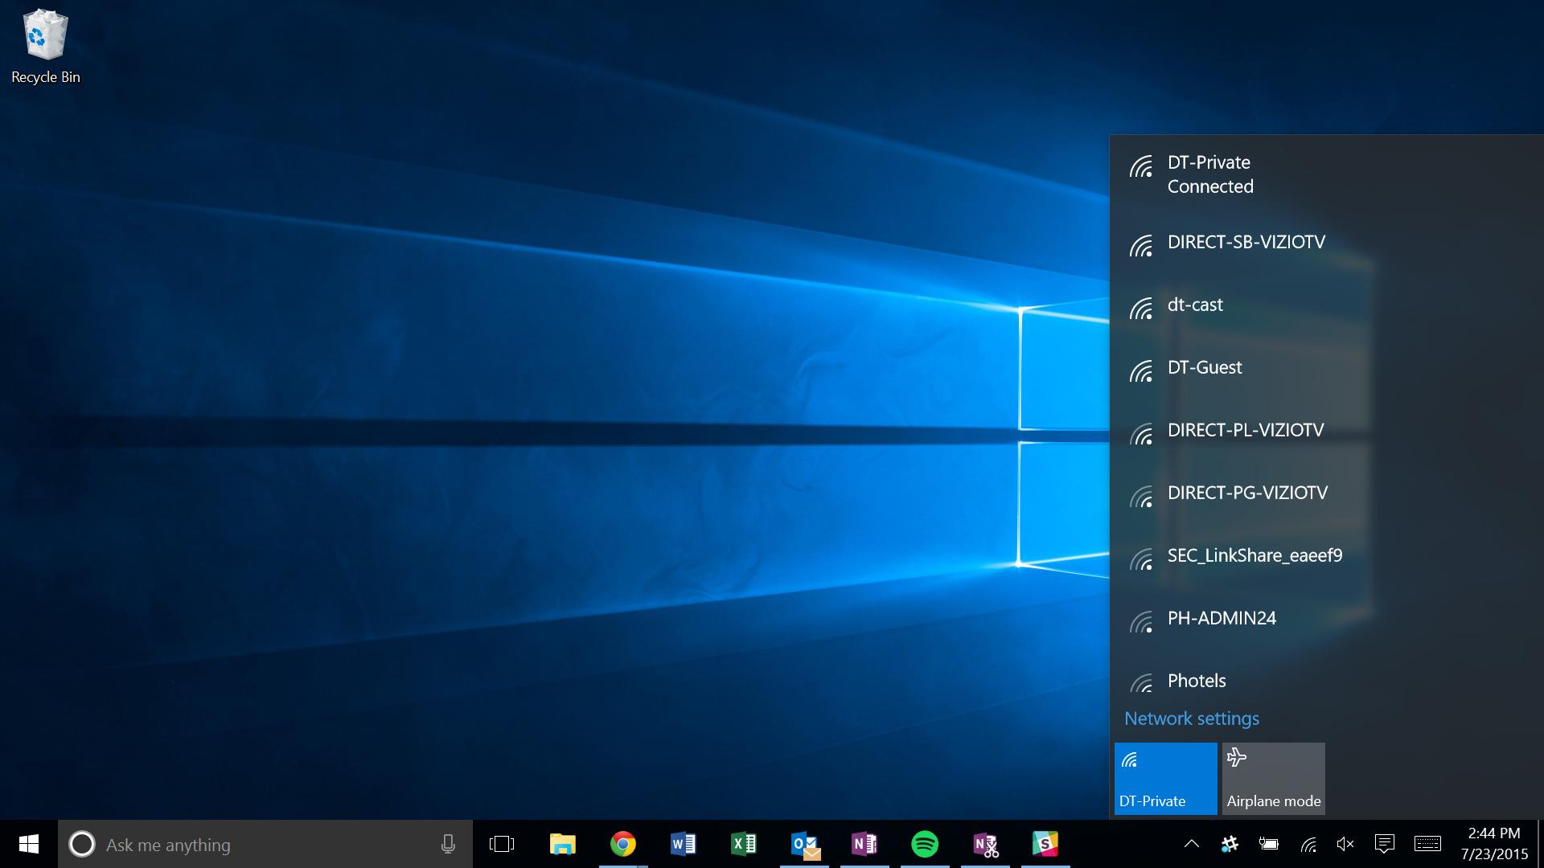The width and height of the screenshot is (1544, 868).
Task: Select the DIRECT-PL-VIZIOTV network
Action: [1326, 430]
